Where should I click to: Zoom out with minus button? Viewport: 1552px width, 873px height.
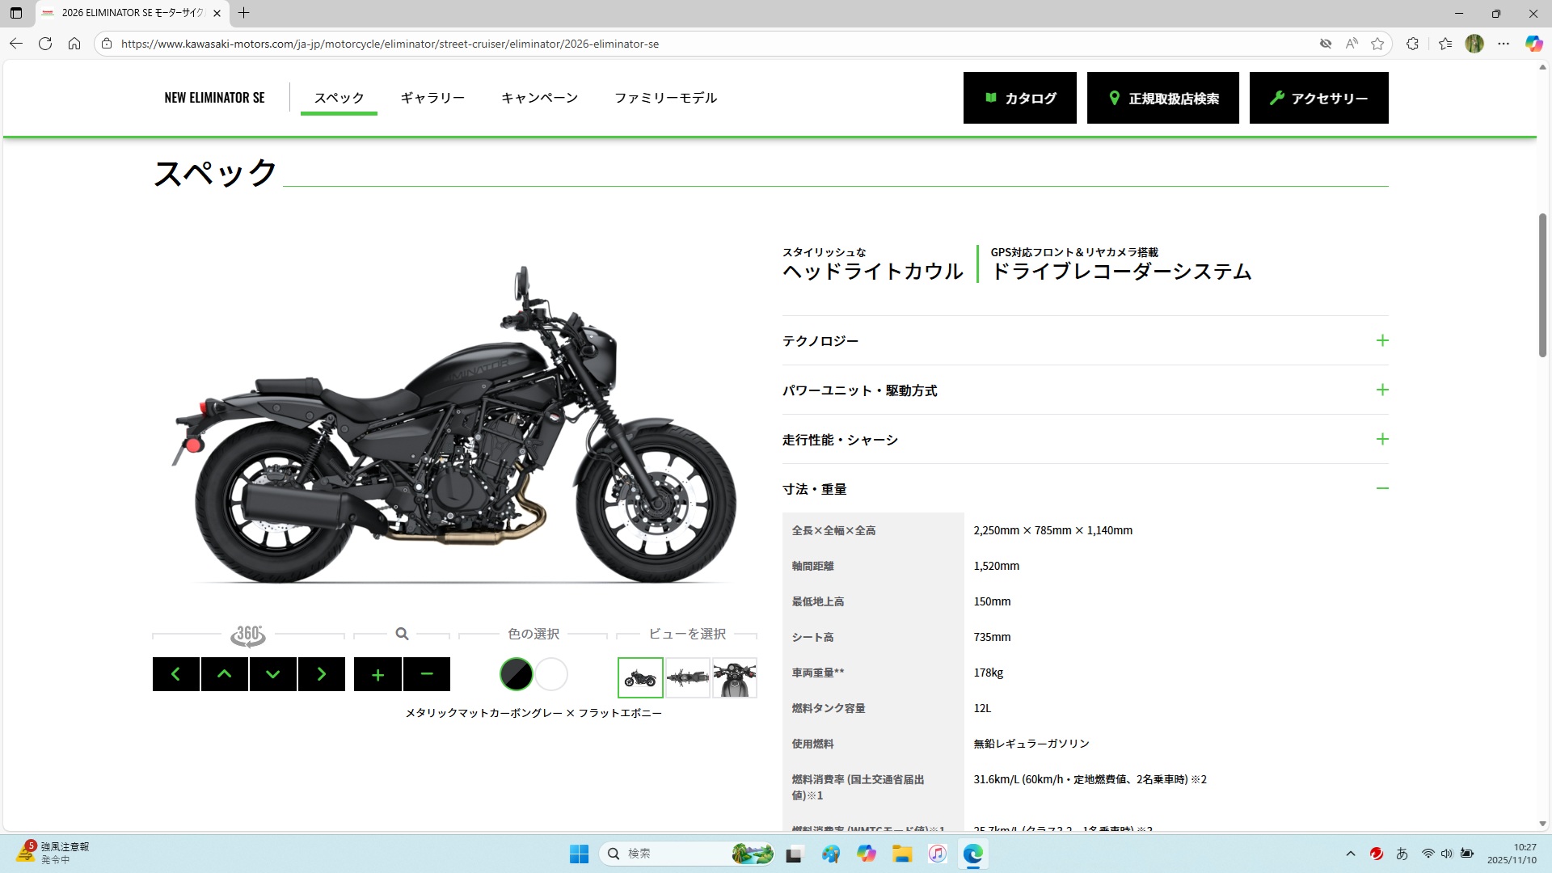[x=426, y=674]
